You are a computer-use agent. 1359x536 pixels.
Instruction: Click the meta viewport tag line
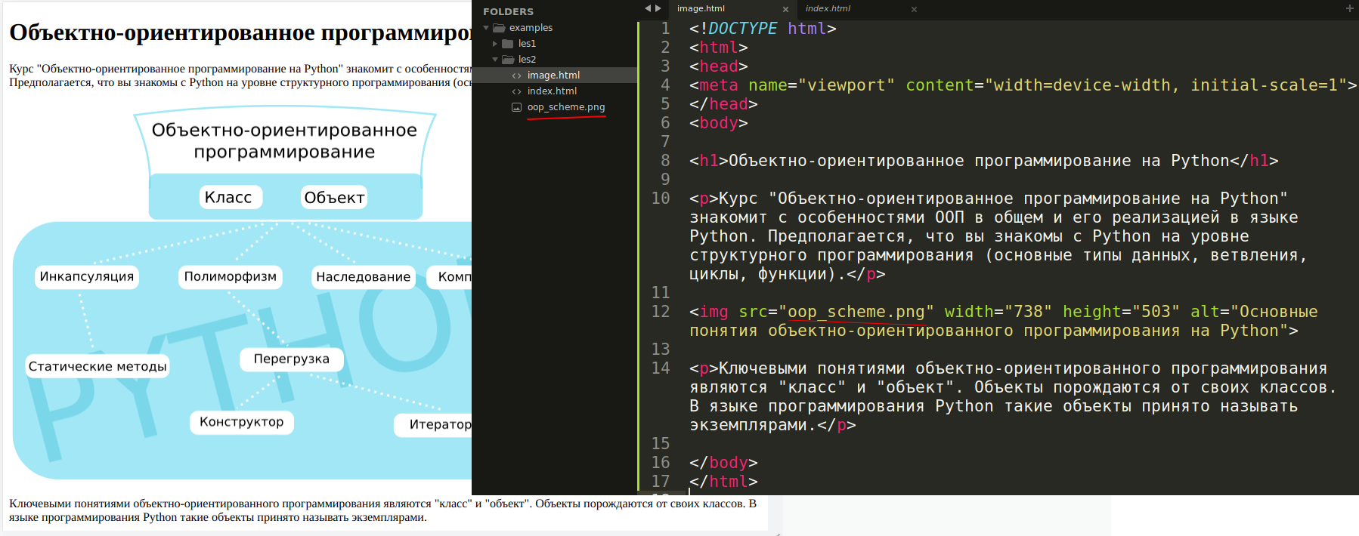coord(1023,85)
